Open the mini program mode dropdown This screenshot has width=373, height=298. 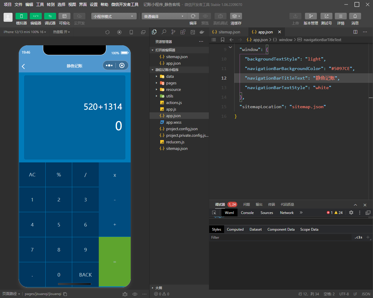pyautogui.click(x=114, y=16)
